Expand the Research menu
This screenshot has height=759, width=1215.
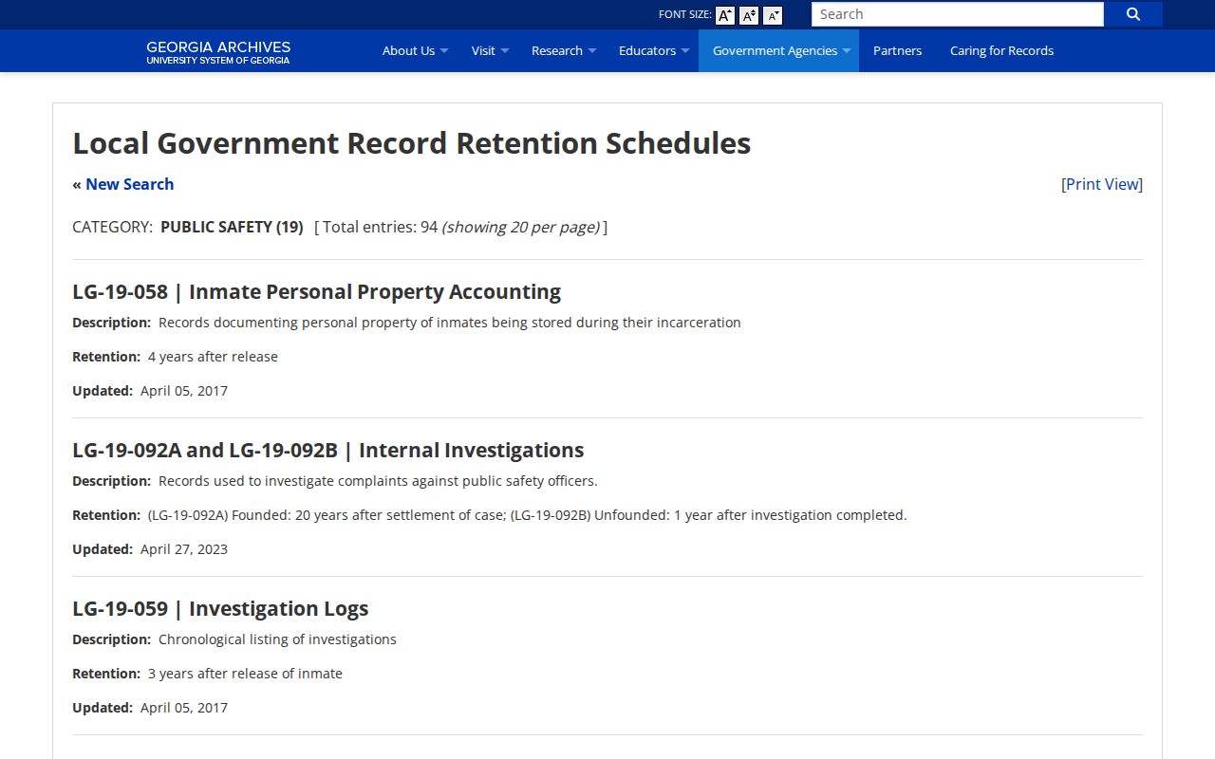tap(563, 51)
